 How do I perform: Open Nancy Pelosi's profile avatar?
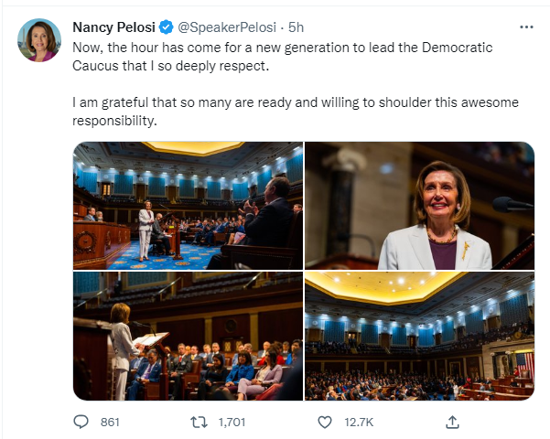[x=38, y=40]
